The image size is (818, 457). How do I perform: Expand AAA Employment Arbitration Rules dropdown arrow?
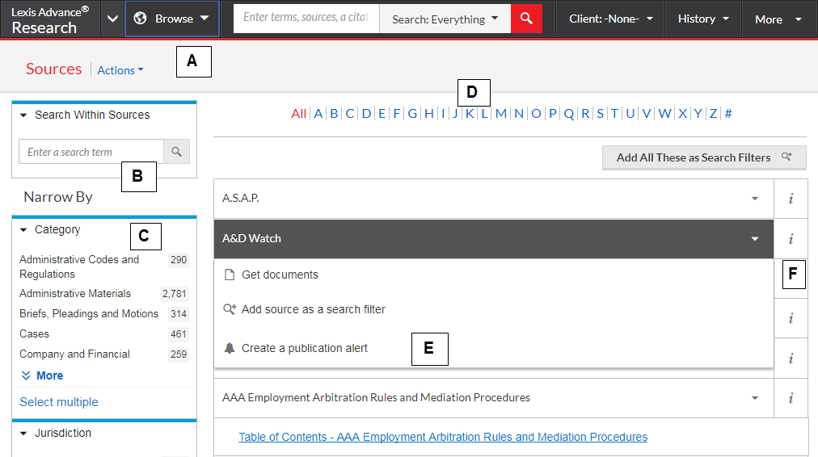pyautogui.click(x=755, y=398)
